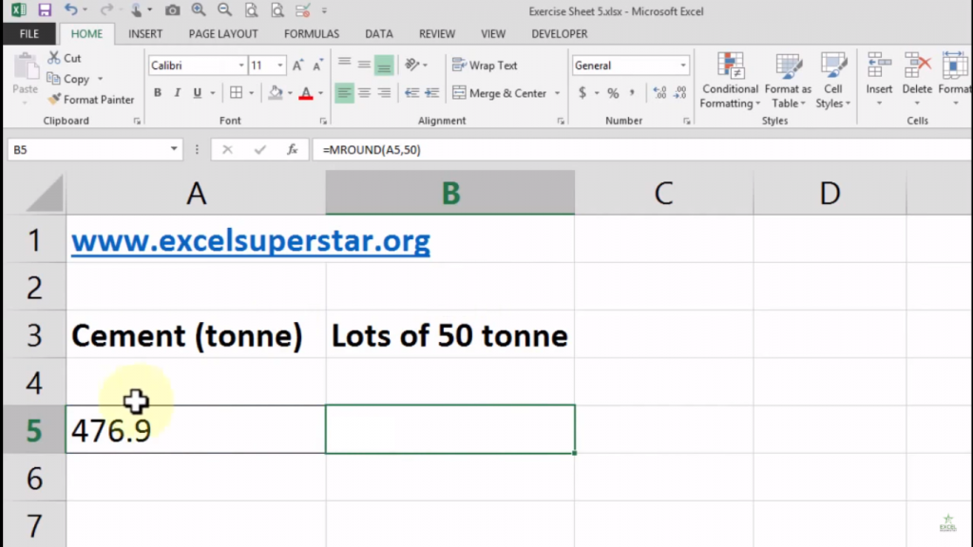
Task: Apply Percent Style number formatting
Action: pos(612,93)
